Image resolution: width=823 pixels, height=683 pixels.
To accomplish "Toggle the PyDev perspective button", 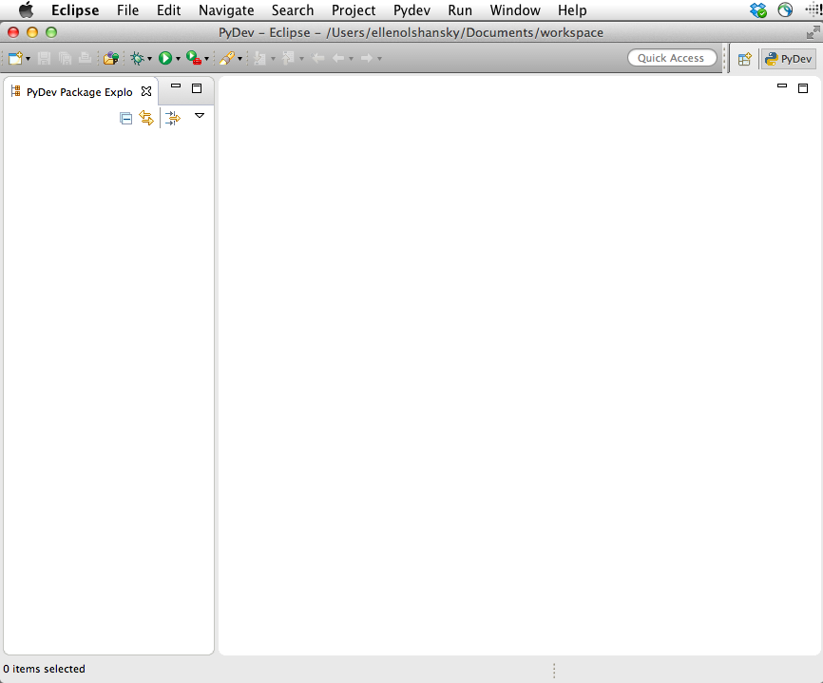I will (788, 58).
